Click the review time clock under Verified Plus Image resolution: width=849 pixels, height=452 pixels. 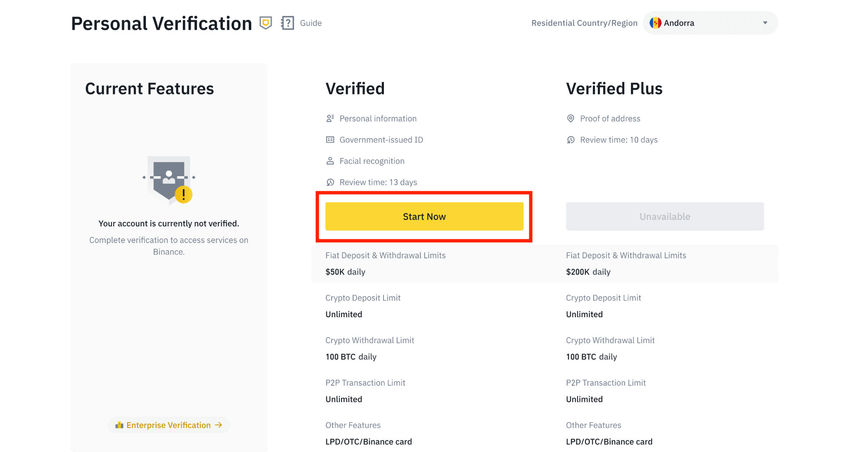pos(570,139)
